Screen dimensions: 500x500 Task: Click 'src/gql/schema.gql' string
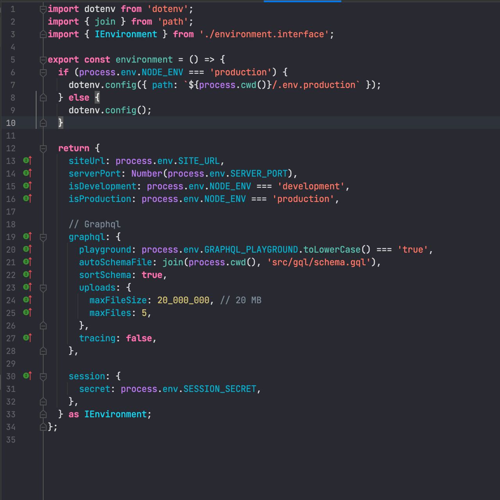tap(319, 262)
